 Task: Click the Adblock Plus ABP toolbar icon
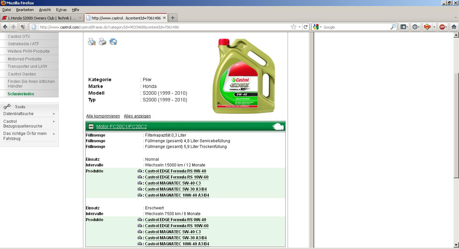click(x=442, y=27)
